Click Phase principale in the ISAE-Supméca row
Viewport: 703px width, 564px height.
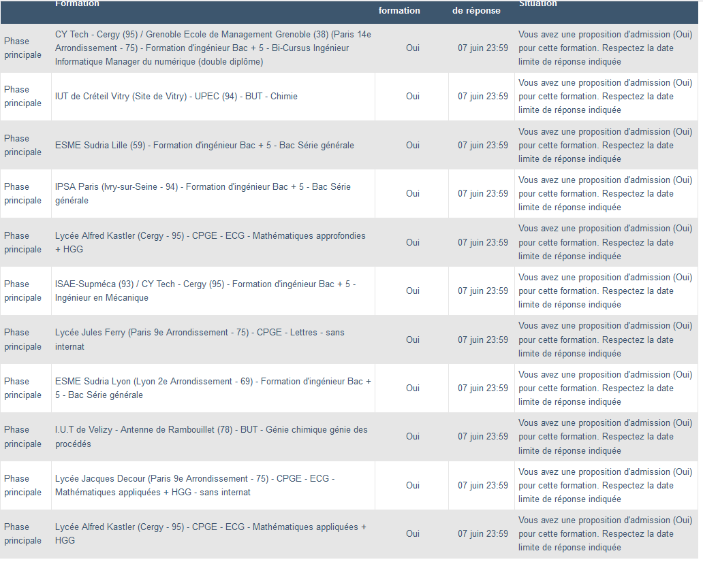click(23, 291)
